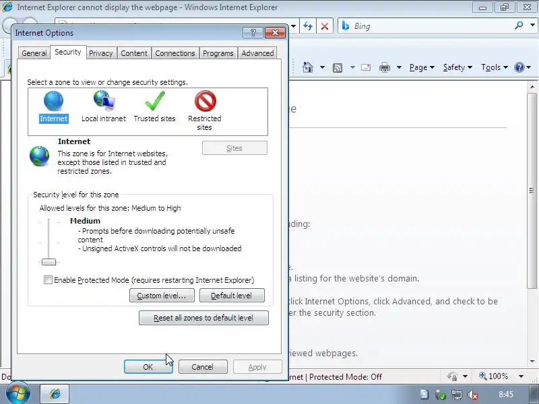The height and width of the screenshot is (404, 539).
Task: Expand the Help icon dropdown arrow
Action: tap(529, 67)
